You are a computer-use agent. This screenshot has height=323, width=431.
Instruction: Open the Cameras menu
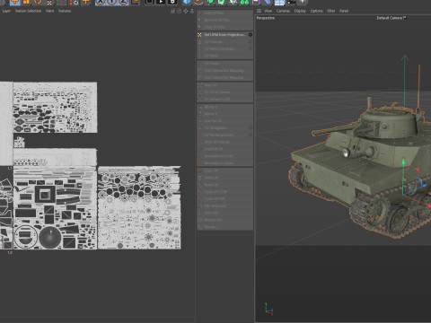(283, 11)
